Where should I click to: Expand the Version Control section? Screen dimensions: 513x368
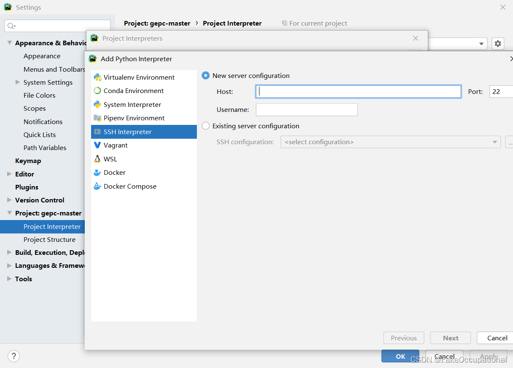pyautogui.click(x=10, y=200)
